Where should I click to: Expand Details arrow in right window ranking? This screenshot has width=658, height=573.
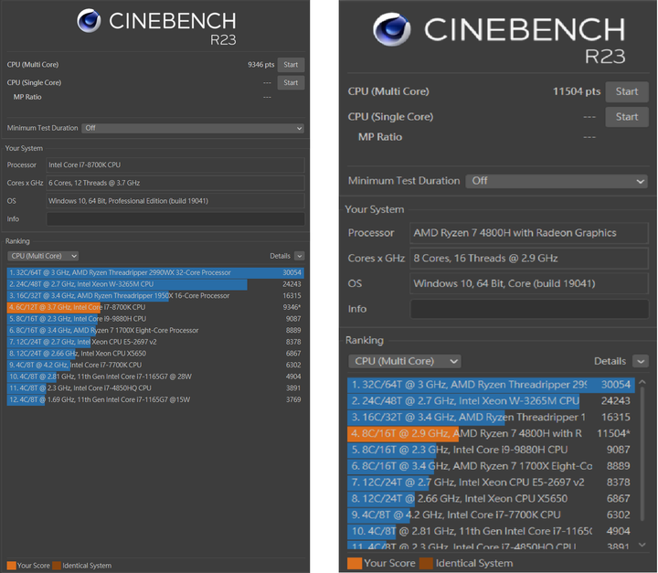point(641,361)
